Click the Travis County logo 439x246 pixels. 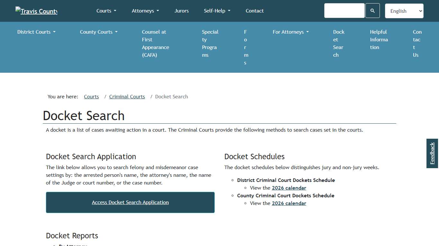click(36, 11)
